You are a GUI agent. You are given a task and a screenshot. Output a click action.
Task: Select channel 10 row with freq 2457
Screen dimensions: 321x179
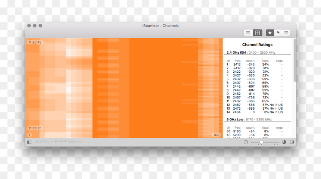[255, 98]
